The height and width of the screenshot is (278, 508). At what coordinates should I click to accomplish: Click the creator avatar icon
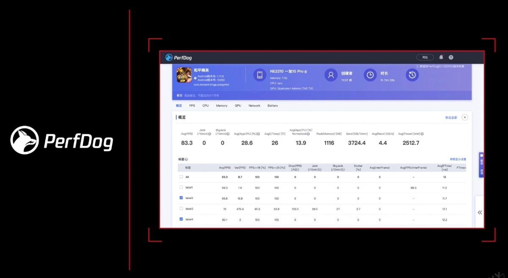[331, 75]
